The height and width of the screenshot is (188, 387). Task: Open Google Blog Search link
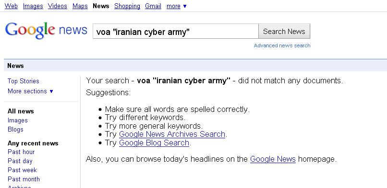coord(154,143)
